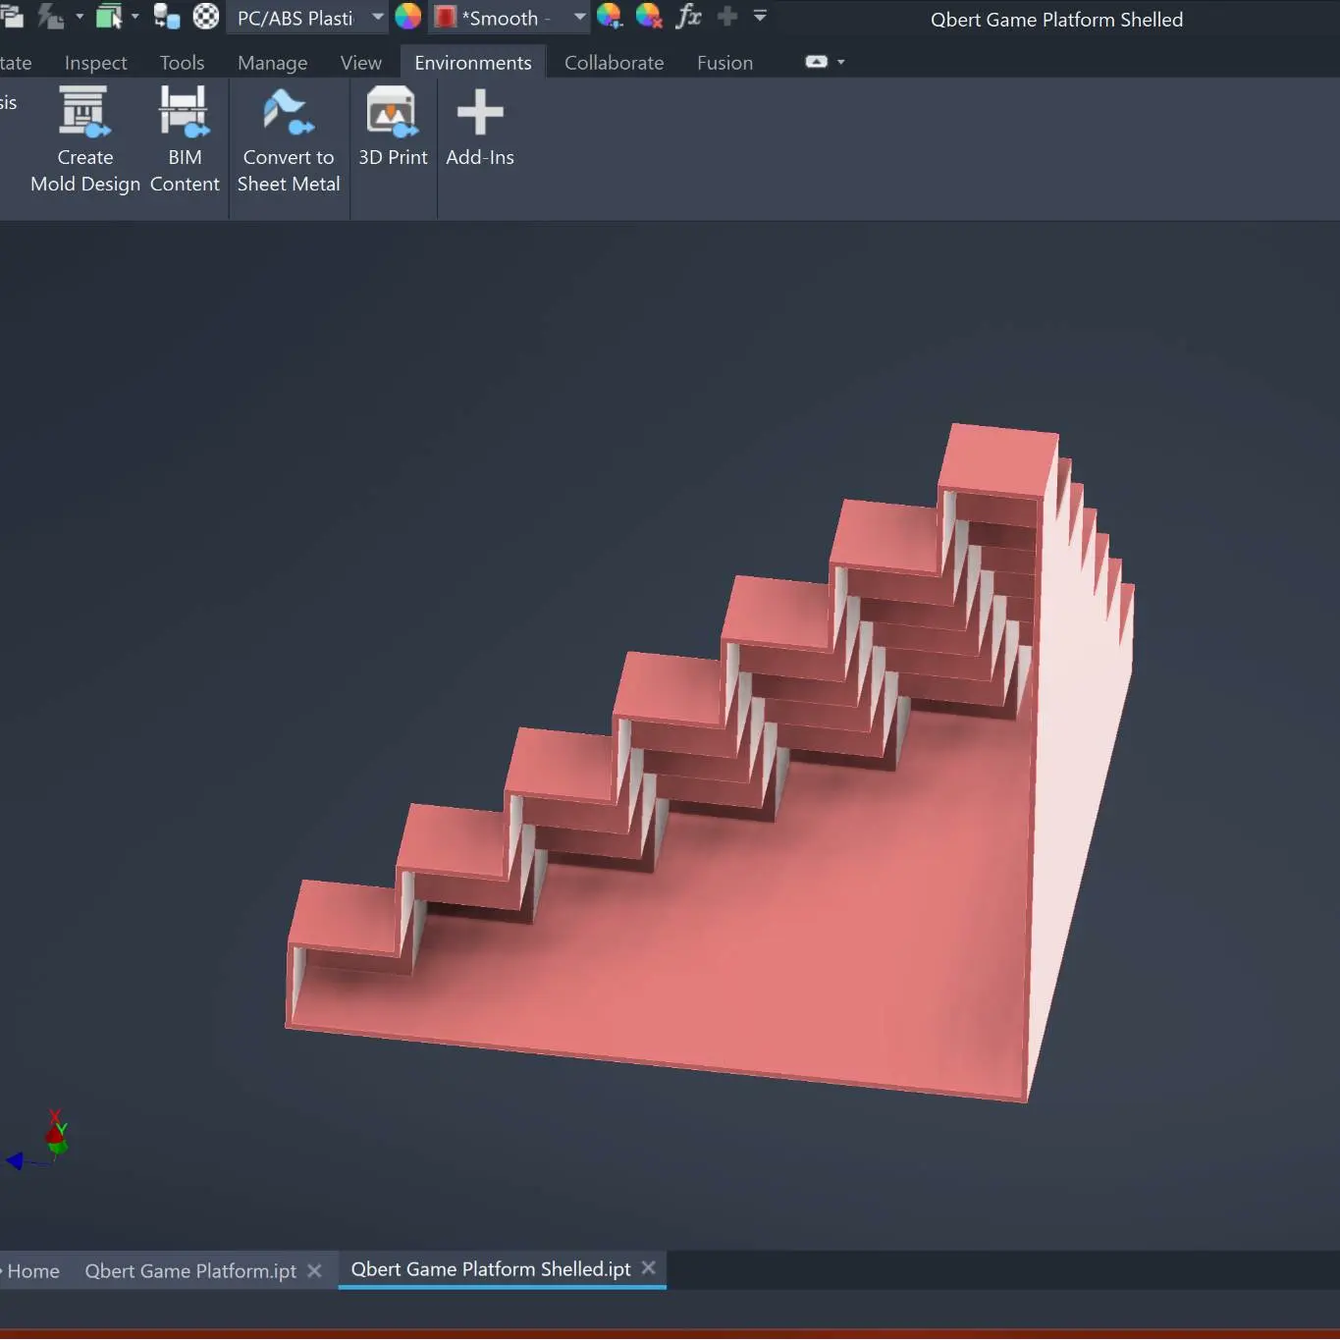Image resolution: width=1340 pixels, height=1340 pixels.
Task: Open the PC/ABS Plastic material dropdown
Action: [377, 17]
